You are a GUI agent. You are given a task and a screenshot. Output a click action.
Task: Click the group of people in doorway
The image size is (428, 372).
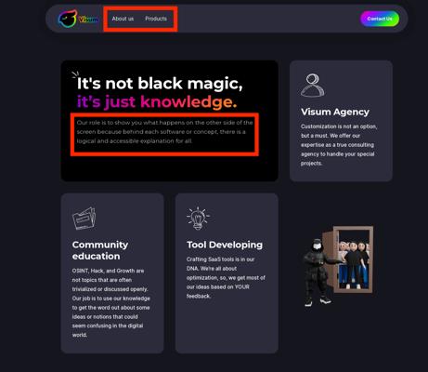354,264
